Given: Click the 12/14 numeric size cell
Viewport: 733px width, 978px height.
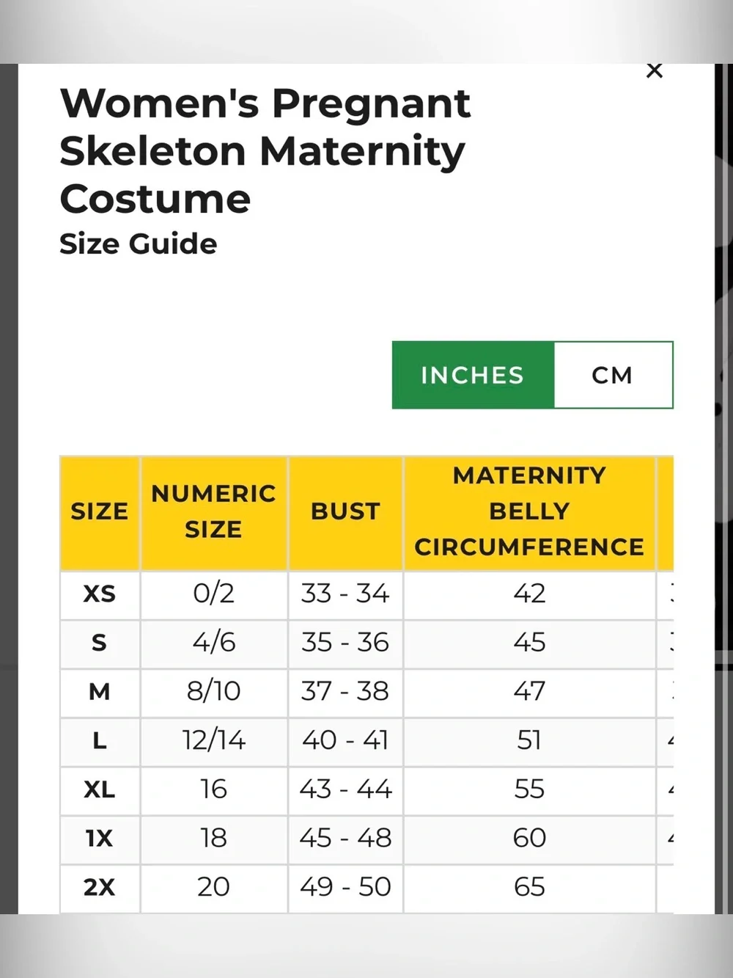Looking at the screenshot, I should point(213,741).
